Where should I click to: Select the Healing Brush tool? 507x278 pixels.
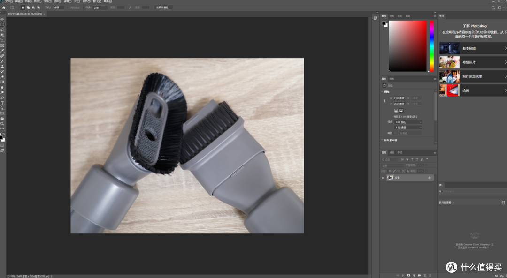(x=2, y=56)
